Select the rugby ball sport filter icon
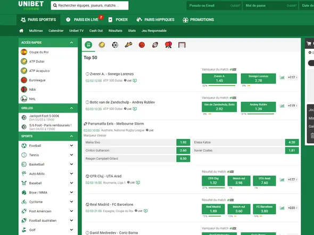Screen dimensions: 314x235 pos(155,45)
